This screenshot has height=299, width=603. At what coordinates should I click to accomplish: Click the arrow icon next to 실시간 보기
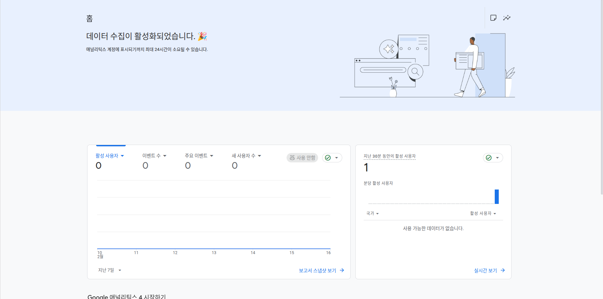coord(503,270)
